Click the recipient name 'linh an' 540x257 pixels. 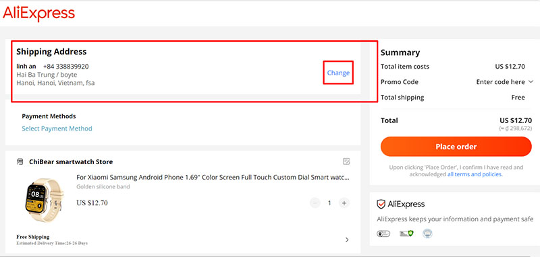coord(26,66)
